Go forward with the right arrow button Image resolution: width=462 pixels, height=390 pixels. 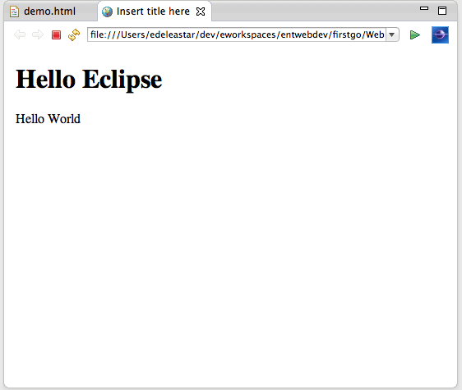(38, 34)
